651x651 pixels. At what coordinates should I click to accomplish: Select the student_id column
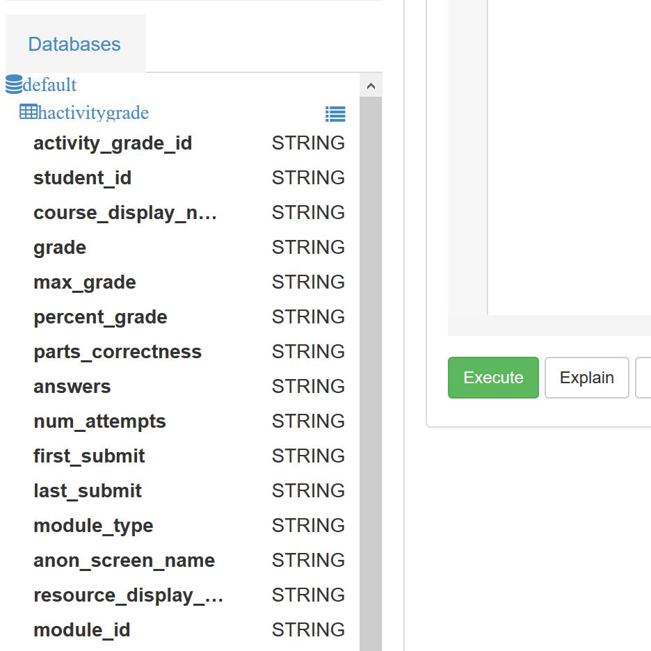(82, 177)
